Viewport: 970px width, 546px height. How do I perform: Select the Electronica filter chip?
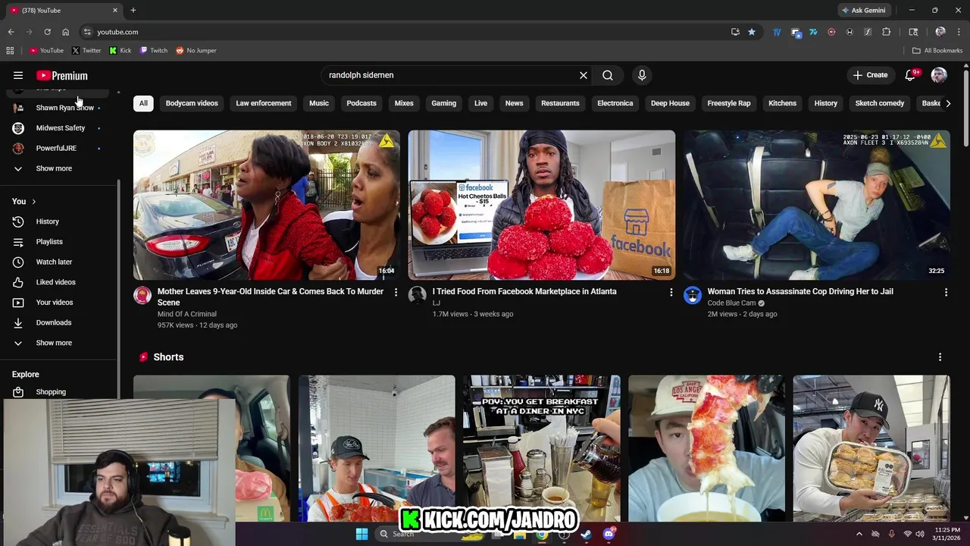click(615, 103)
